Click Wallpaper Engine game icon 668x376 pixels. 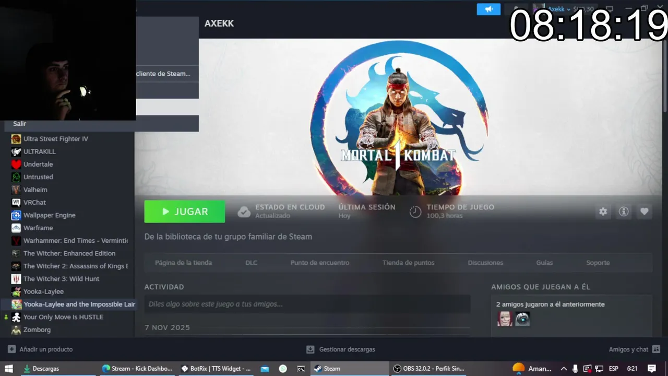click(16, 215)
